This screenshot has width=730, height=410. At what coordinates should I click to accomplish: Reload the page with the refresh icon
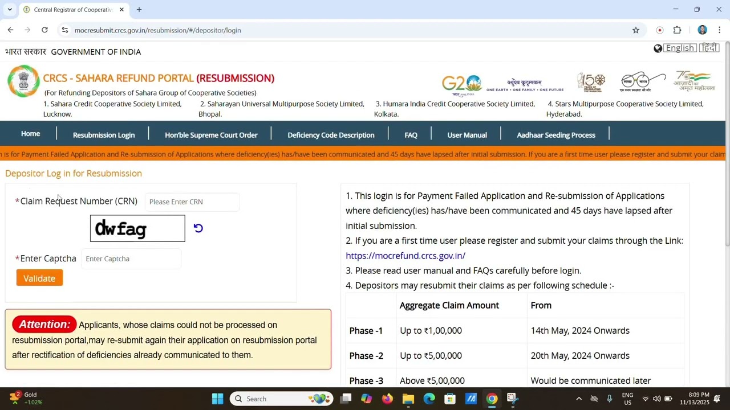click(x=44, y=30)
